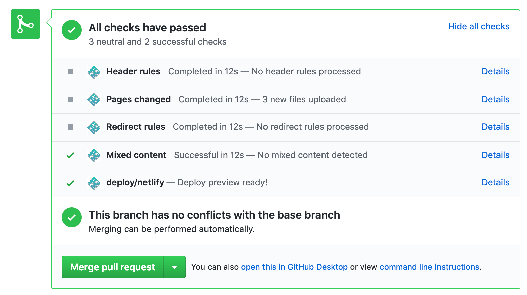
Task: Open merge method dropdown arrow
Action: 174,267
